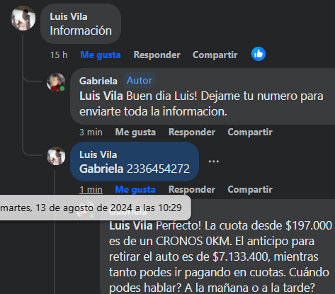Screen dimensions: 335x294
Task: Click the Gabriela mention before the phone number
Action: tap(101, 169)
